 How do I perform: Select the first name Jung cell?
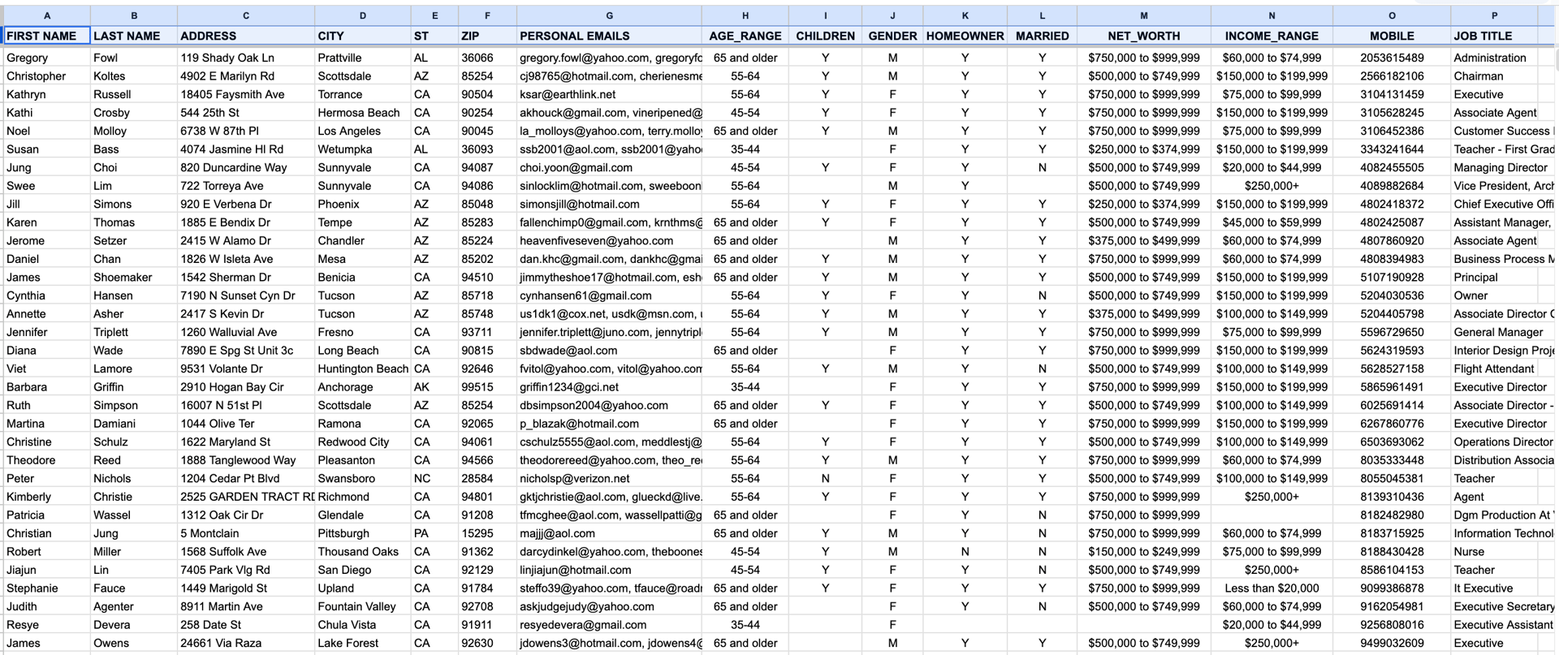[x=47, y=167]
